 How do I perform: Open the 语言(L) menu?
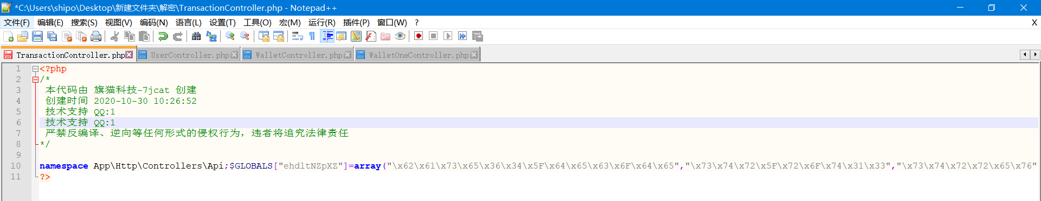[x=189, y=22]
